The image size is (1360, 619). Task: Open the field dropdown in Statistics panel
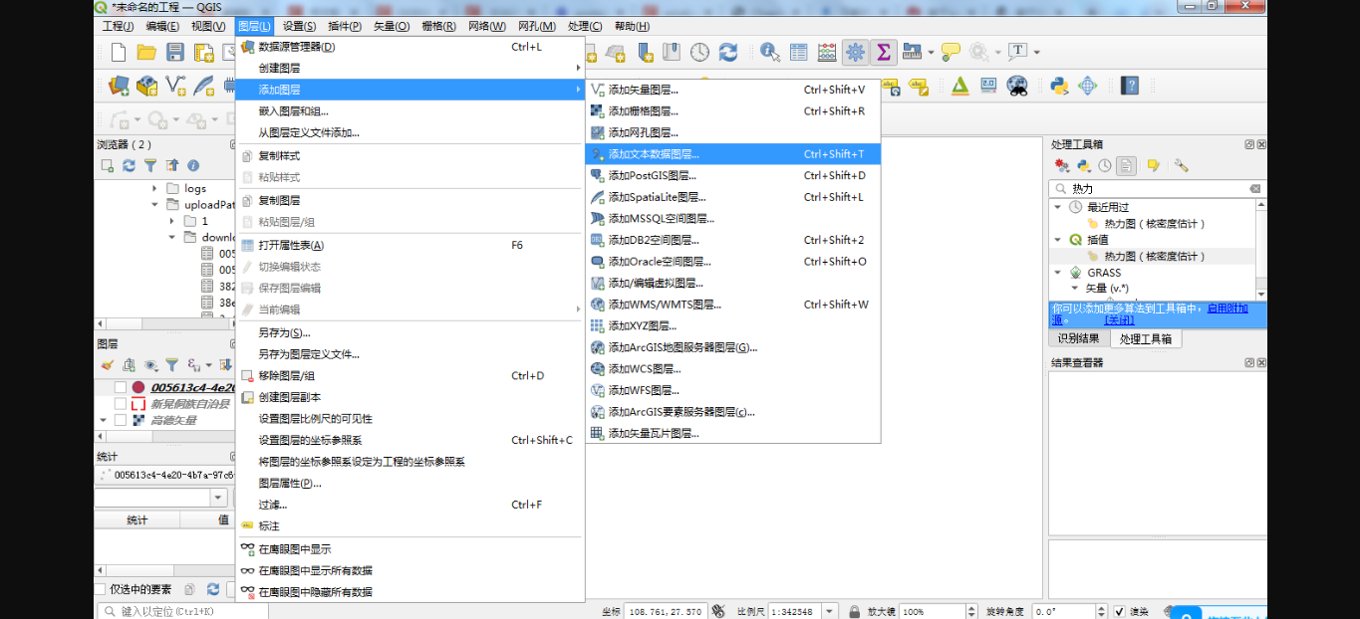point(218,497)
